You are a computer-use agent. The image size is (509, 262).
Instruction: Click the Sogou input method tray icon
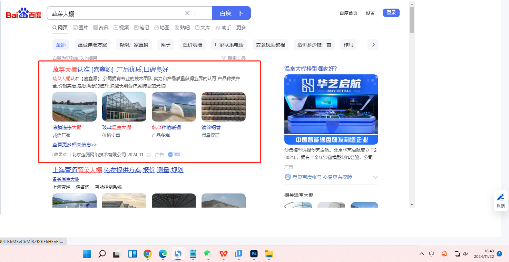coord(444,254)
